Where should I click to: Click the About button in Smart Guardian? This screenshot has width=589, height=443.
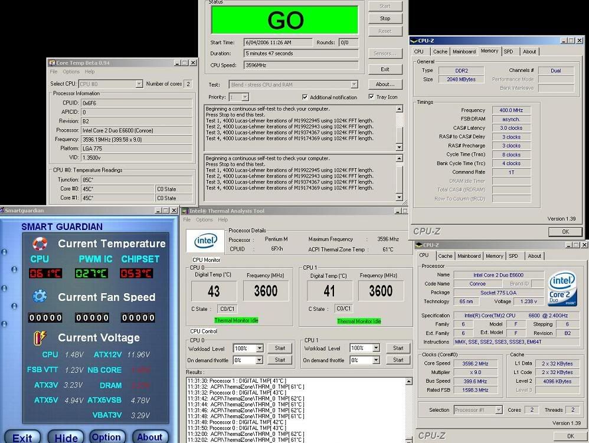tap(149, 437)
